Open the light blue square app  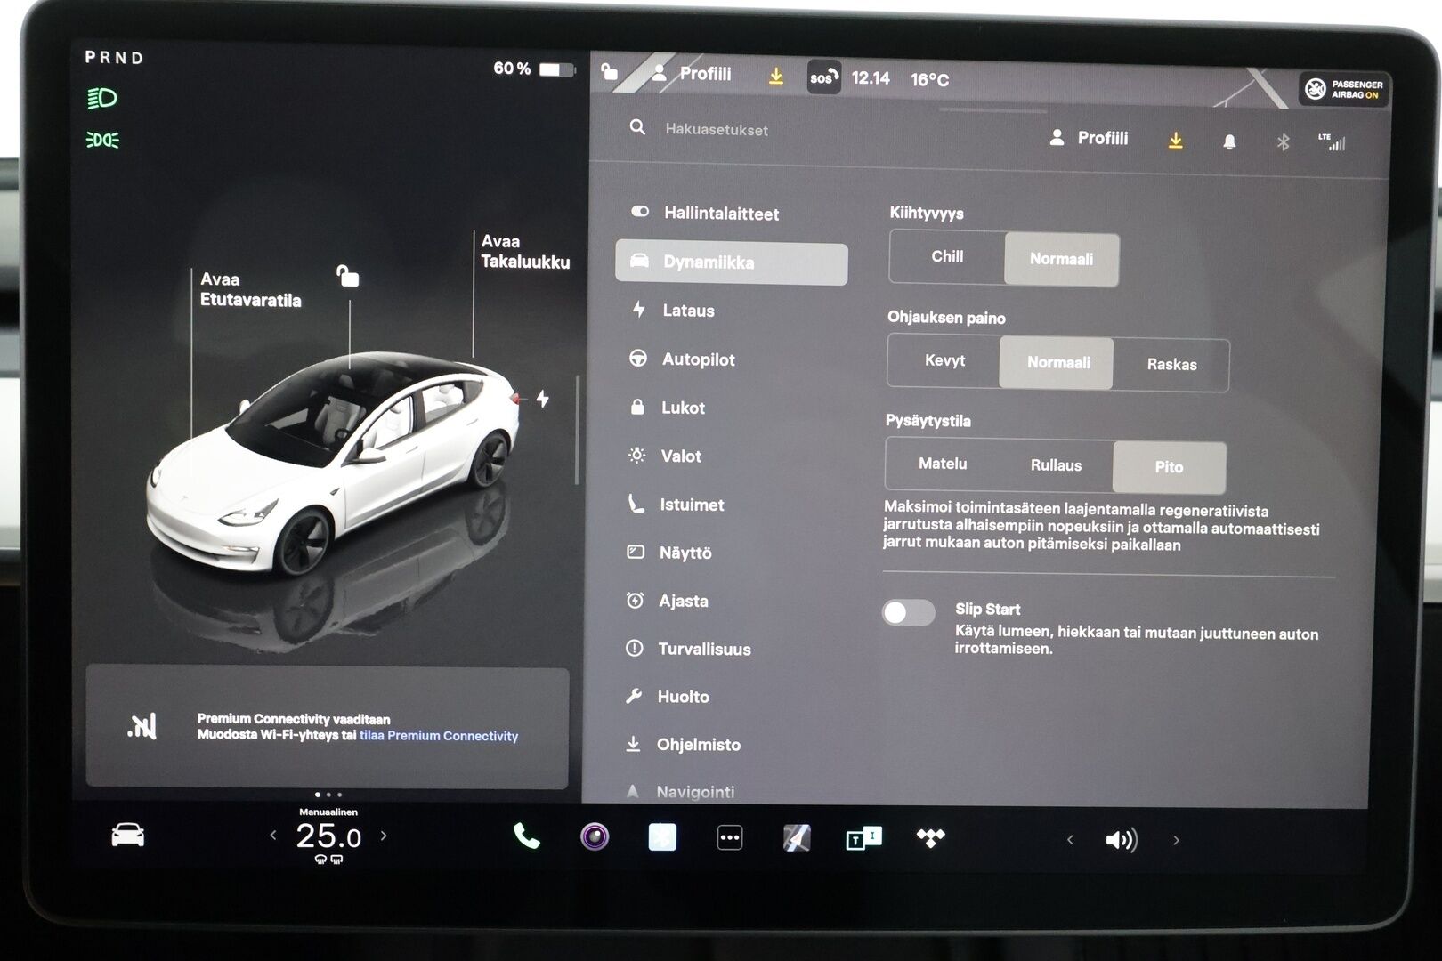[x=662, y=837]
